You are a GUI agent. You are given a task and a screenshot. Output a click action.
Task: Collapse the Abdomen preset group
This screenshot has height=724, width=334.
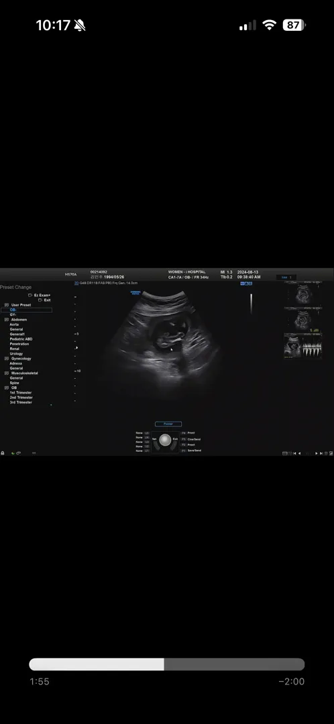(x=7, y=320)
